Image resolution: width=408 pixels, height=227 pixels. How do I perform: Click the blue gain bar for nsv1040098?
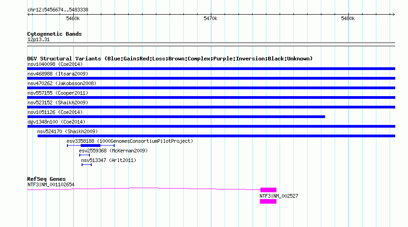[211, 69]
